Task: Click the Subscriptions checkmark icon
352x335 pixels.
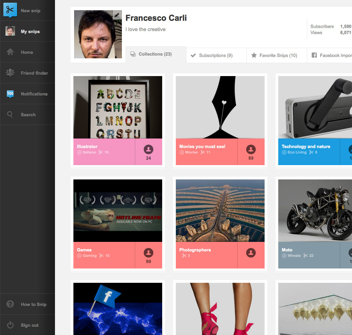Action: pos(193,55)
